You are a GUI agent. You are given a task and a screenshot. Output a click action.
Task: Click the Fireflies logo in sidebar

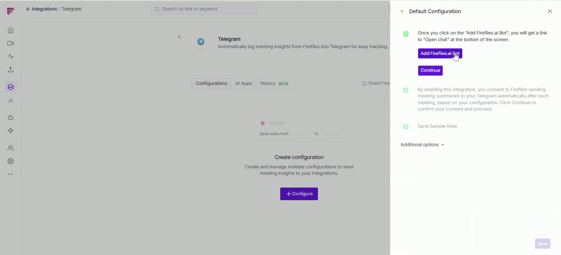click(x=11, y=11)
